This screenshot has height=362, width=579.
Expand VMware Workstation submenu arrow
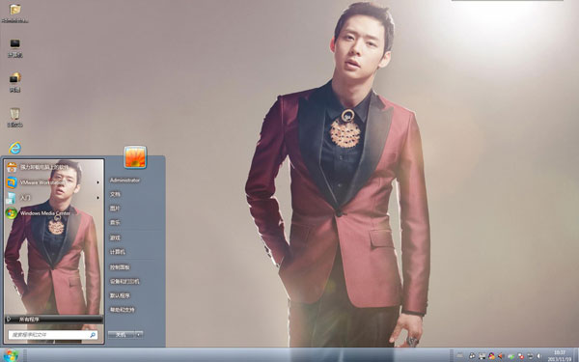point(97,182)
